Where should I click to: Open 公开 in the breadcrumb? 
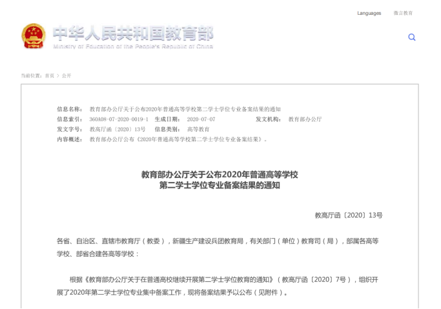point(67,75)
